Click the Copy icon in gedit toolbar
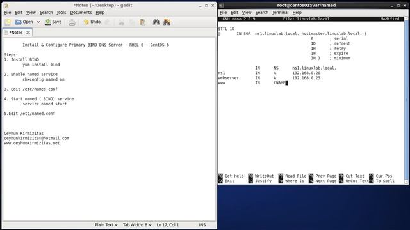Image resolution: width=410 pixels, height=230 pixels. [132, 22]
